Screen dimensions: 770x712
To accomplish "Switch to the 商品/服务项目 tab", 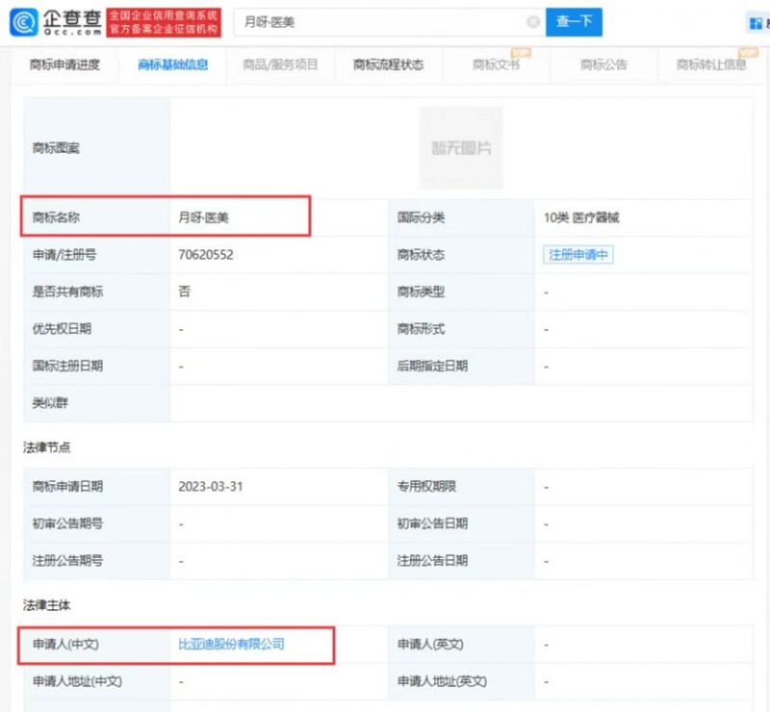I will (280, 64).
